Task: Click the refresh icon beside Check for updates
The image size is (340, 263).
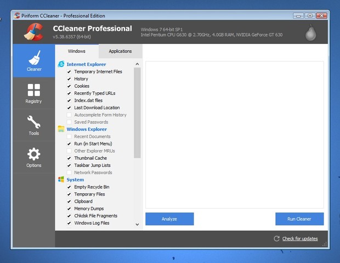Action: click(276, 239)
